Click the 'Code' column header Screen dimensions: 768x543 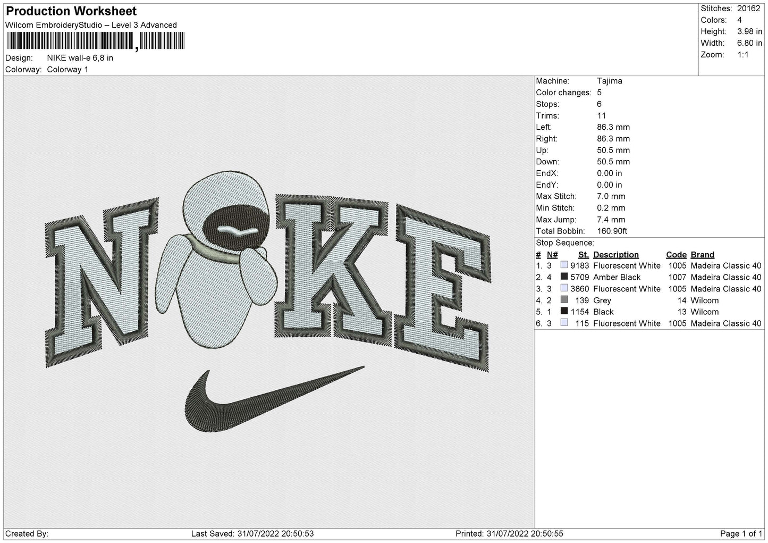pos(677,255)
